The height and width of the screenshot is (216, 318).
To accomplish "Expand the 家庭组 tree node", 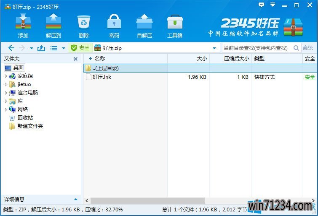I will pos(6,76).
